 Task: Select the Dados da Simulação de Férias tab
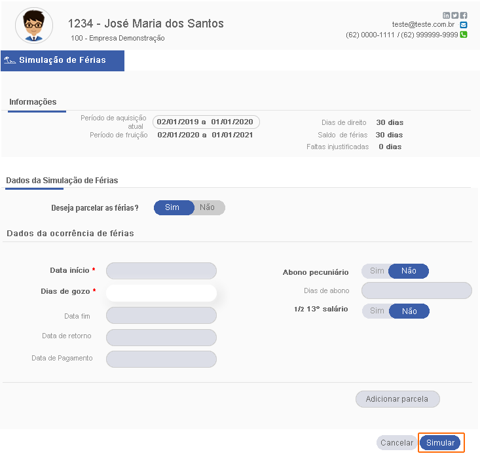click(x=62, y=180)
